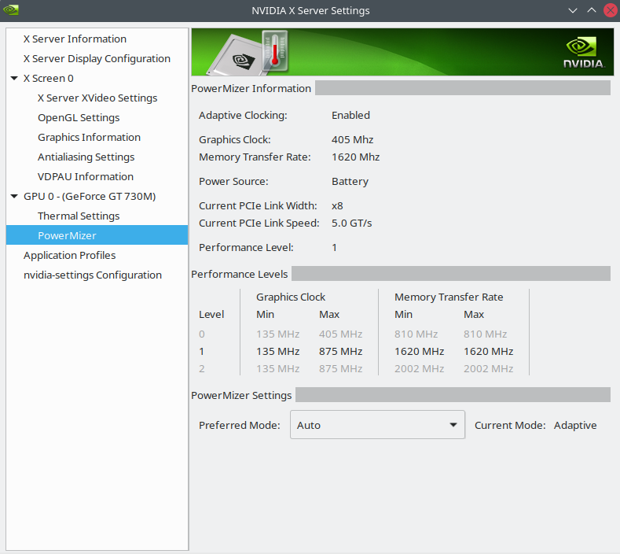Minimize the window using the down chevron

[572, 11]
